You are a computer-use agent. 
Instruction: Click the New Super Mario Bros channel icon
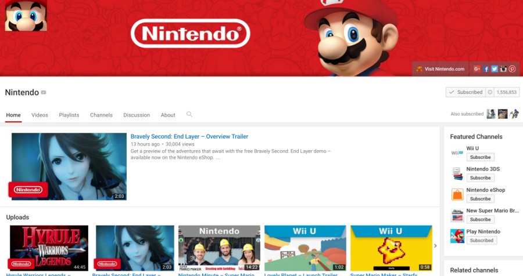pyautogui.click(x=457, y=215)
